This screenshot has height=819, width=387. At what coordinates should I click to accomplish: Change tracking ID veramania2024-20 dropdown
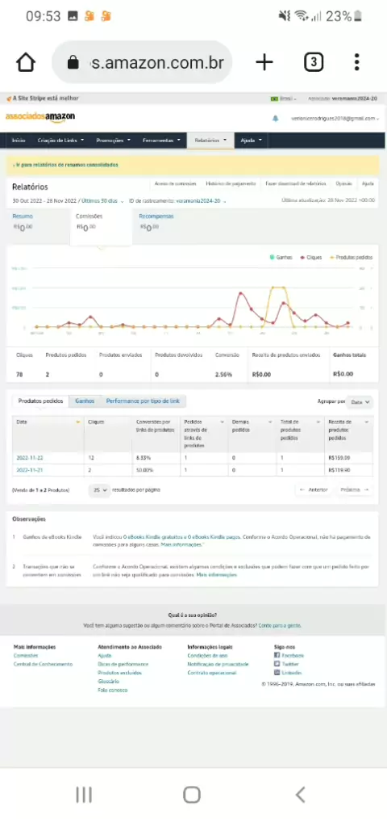[x=201, y=200]
